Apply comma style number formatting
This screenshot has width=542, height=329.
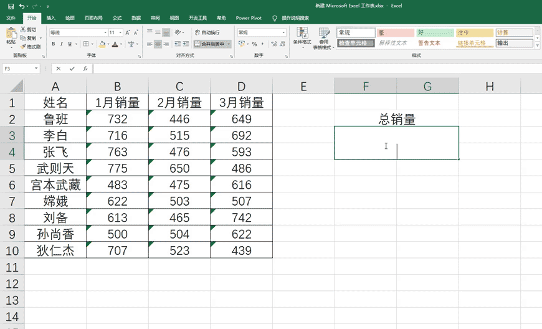[263, 44]
